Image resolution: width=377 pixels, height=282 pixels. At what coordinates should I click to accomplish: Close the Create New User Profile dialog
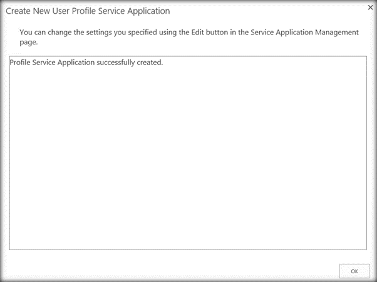pyautogui.click(x=370, y=8)
